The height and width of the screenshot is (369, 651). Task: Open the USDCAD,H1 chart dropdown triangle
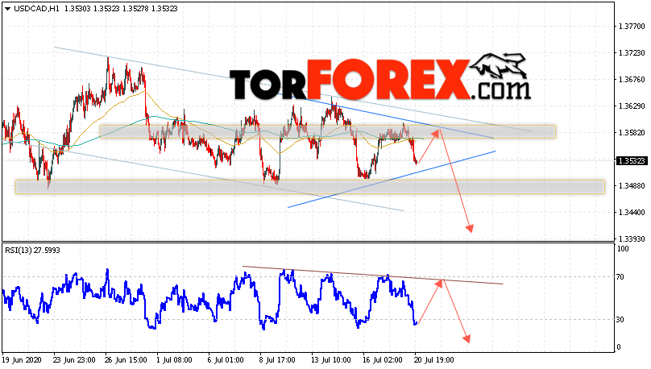point(8,9)
